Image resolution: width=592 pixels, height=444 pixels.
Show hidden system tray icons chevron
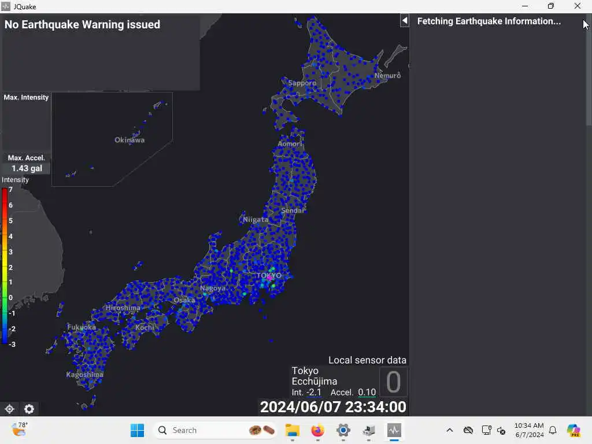click(450, 430)
